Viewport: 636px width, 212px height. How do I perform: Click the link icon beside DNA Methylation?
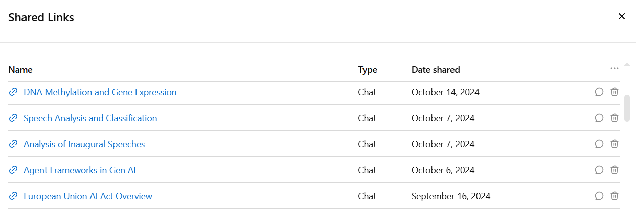13,92
